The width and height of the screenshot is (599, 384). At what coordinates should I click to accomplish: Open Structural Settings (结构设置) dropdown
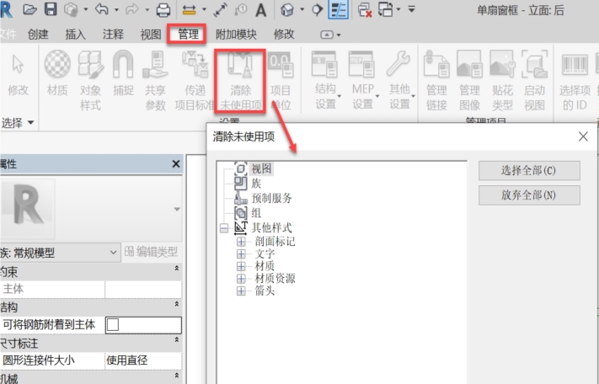(326, 80)
